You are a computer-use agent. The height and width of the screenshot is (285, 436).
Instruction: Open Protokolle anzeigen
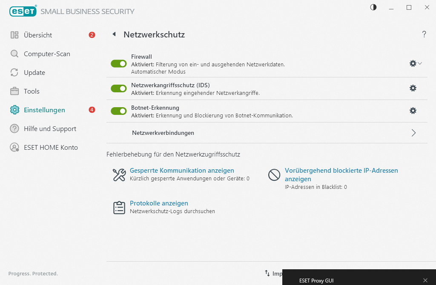tap(159, 203)
